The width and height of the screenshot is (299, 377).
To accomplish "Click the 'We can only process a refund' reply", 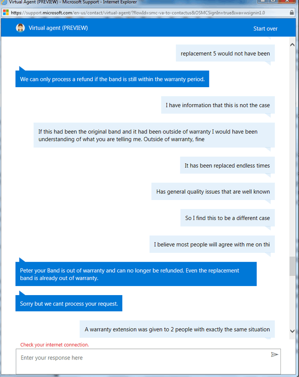I will pyautogui.click(x=112, y=79).
